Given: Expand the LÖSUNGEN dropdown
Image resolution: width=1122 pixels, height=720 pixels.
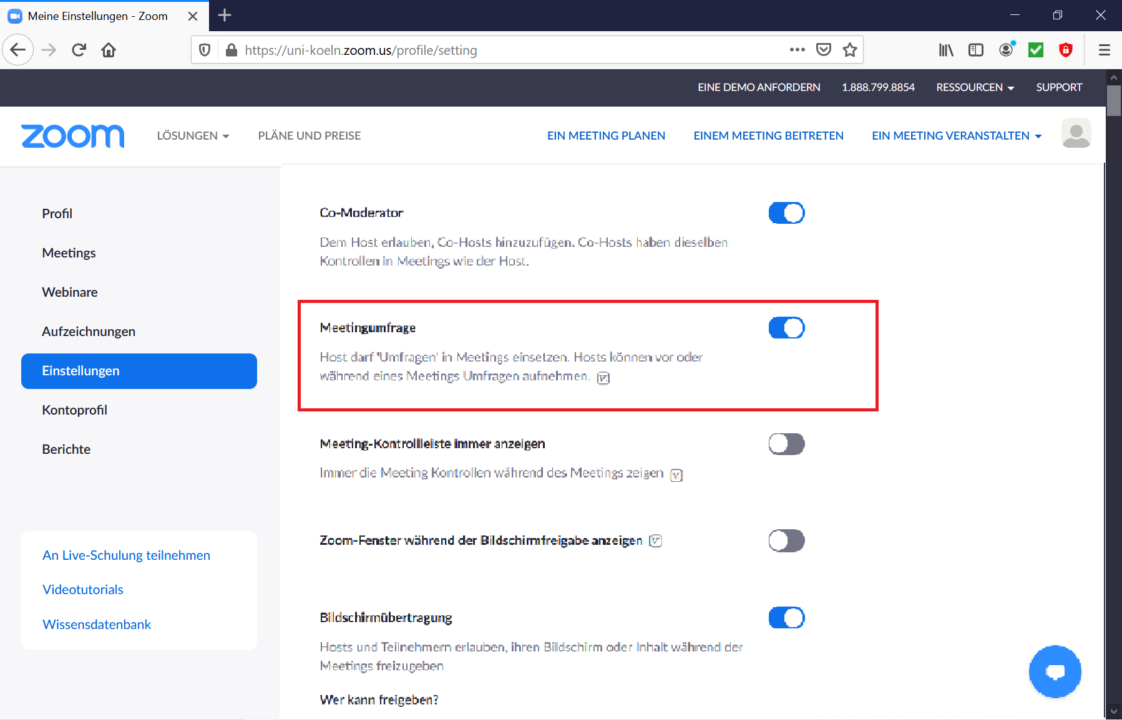Looking at the screenshot, I should click(193, 136).
